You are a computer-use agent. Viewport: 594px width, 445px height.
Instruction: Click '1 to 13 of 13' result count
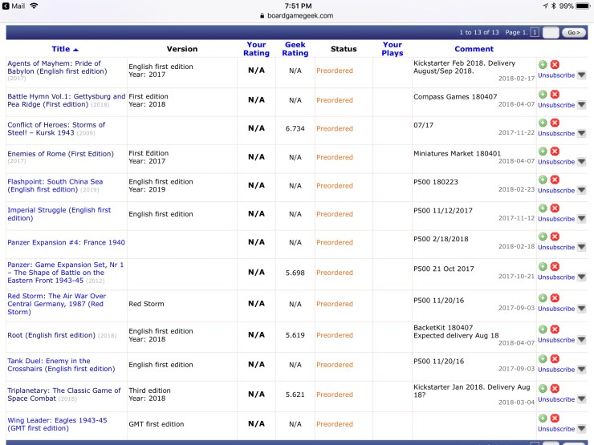click(x=479, y=33)
